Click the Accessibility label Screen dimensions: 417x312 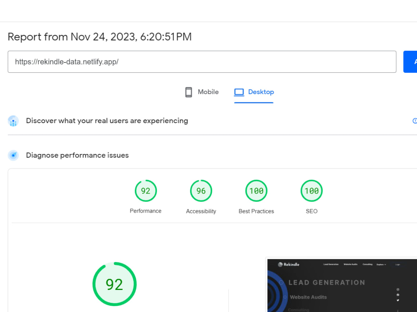(201, 211)
